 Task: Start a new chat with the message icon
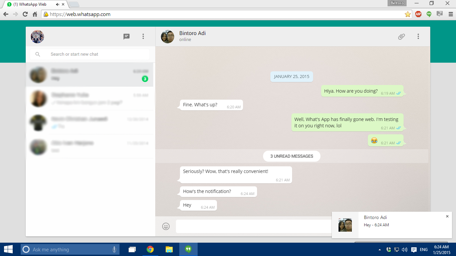pos(127,37)
